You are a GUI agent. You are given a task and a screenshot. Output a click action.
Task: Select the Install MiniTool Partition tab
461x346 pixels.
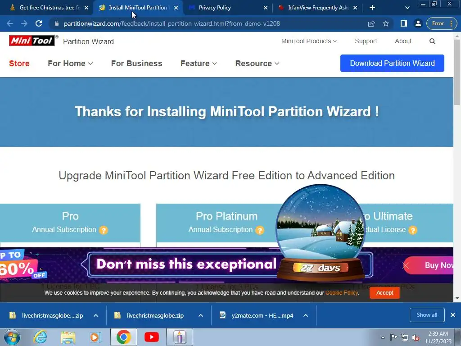(138, 8)
